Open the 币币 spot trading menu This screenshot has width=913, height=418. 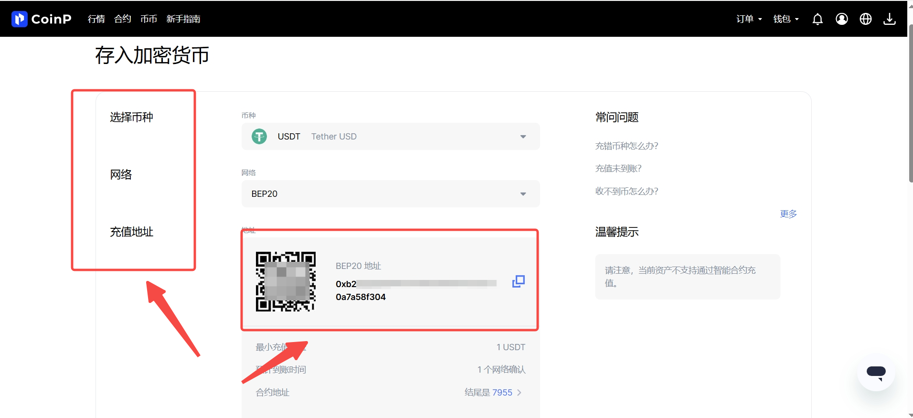pos(149,19)
